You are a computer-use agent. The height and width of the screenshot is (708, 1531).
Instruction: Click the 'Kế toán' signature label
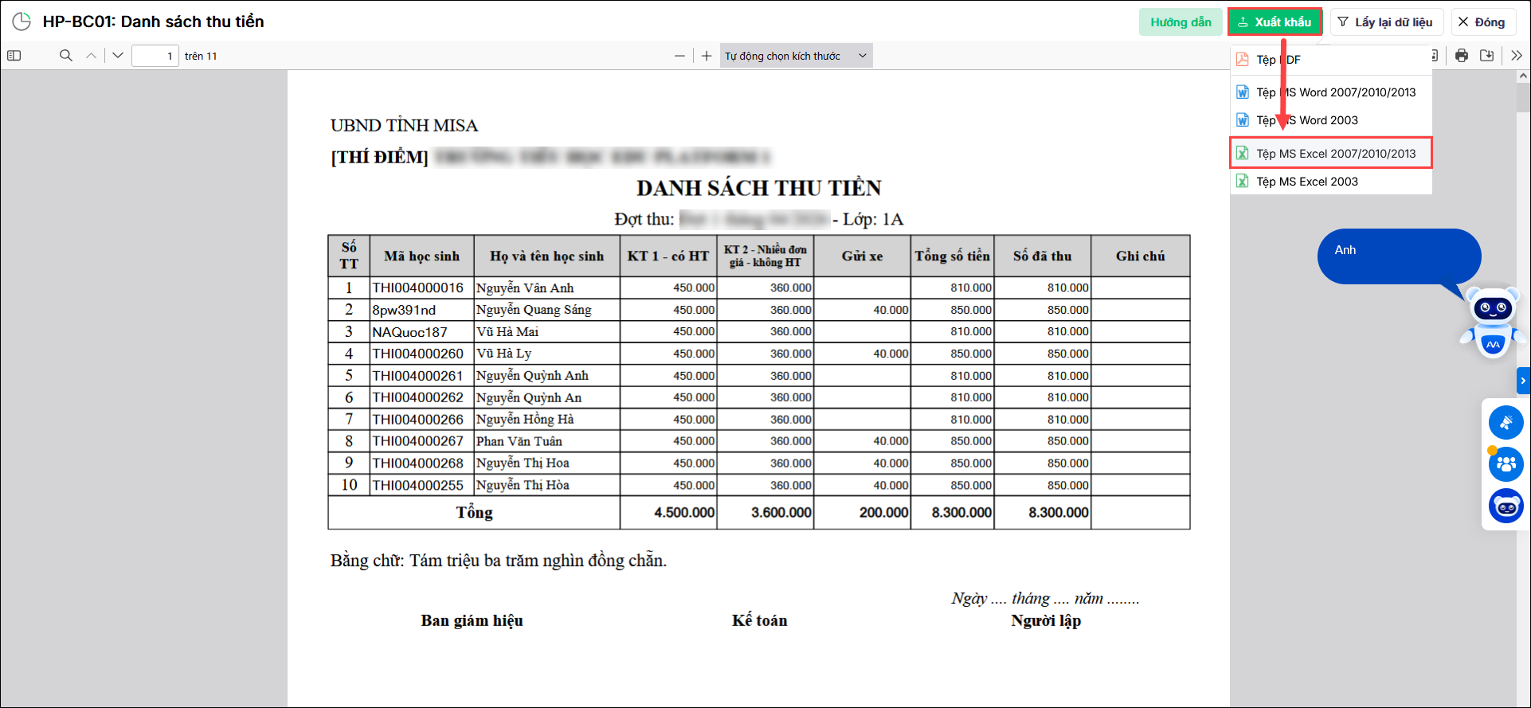[759, 620]
